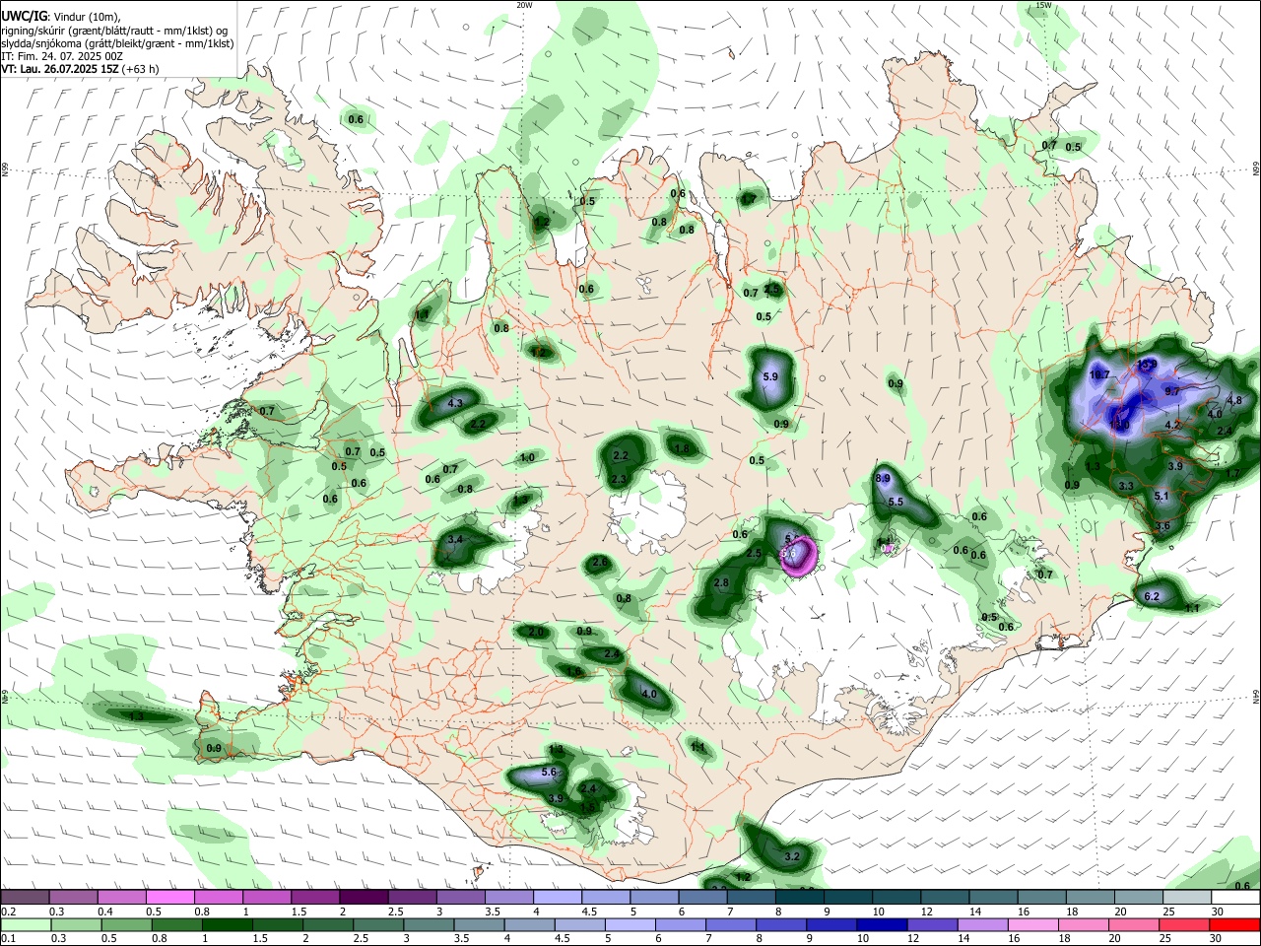Click the 4.3 precipitation value

point(455,403)
